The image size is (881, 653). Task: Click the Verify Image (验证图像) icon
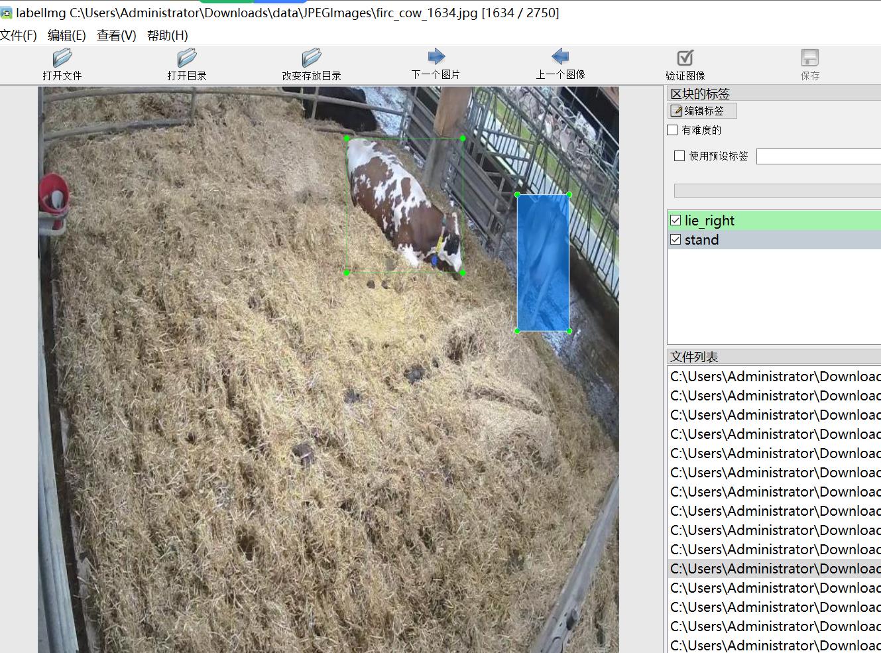tap(685, 58)
